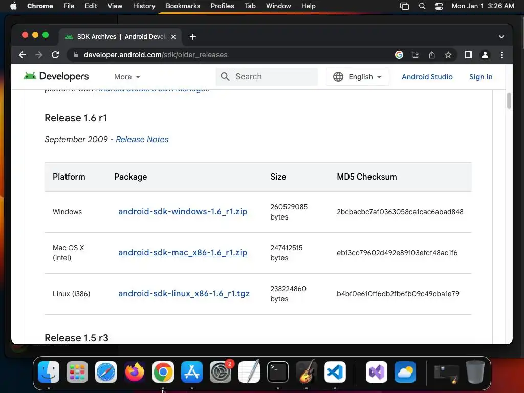Screen dimensions: 524x393
Task: Launch Firefox from the Dock
Action: [x=135, y=372]
